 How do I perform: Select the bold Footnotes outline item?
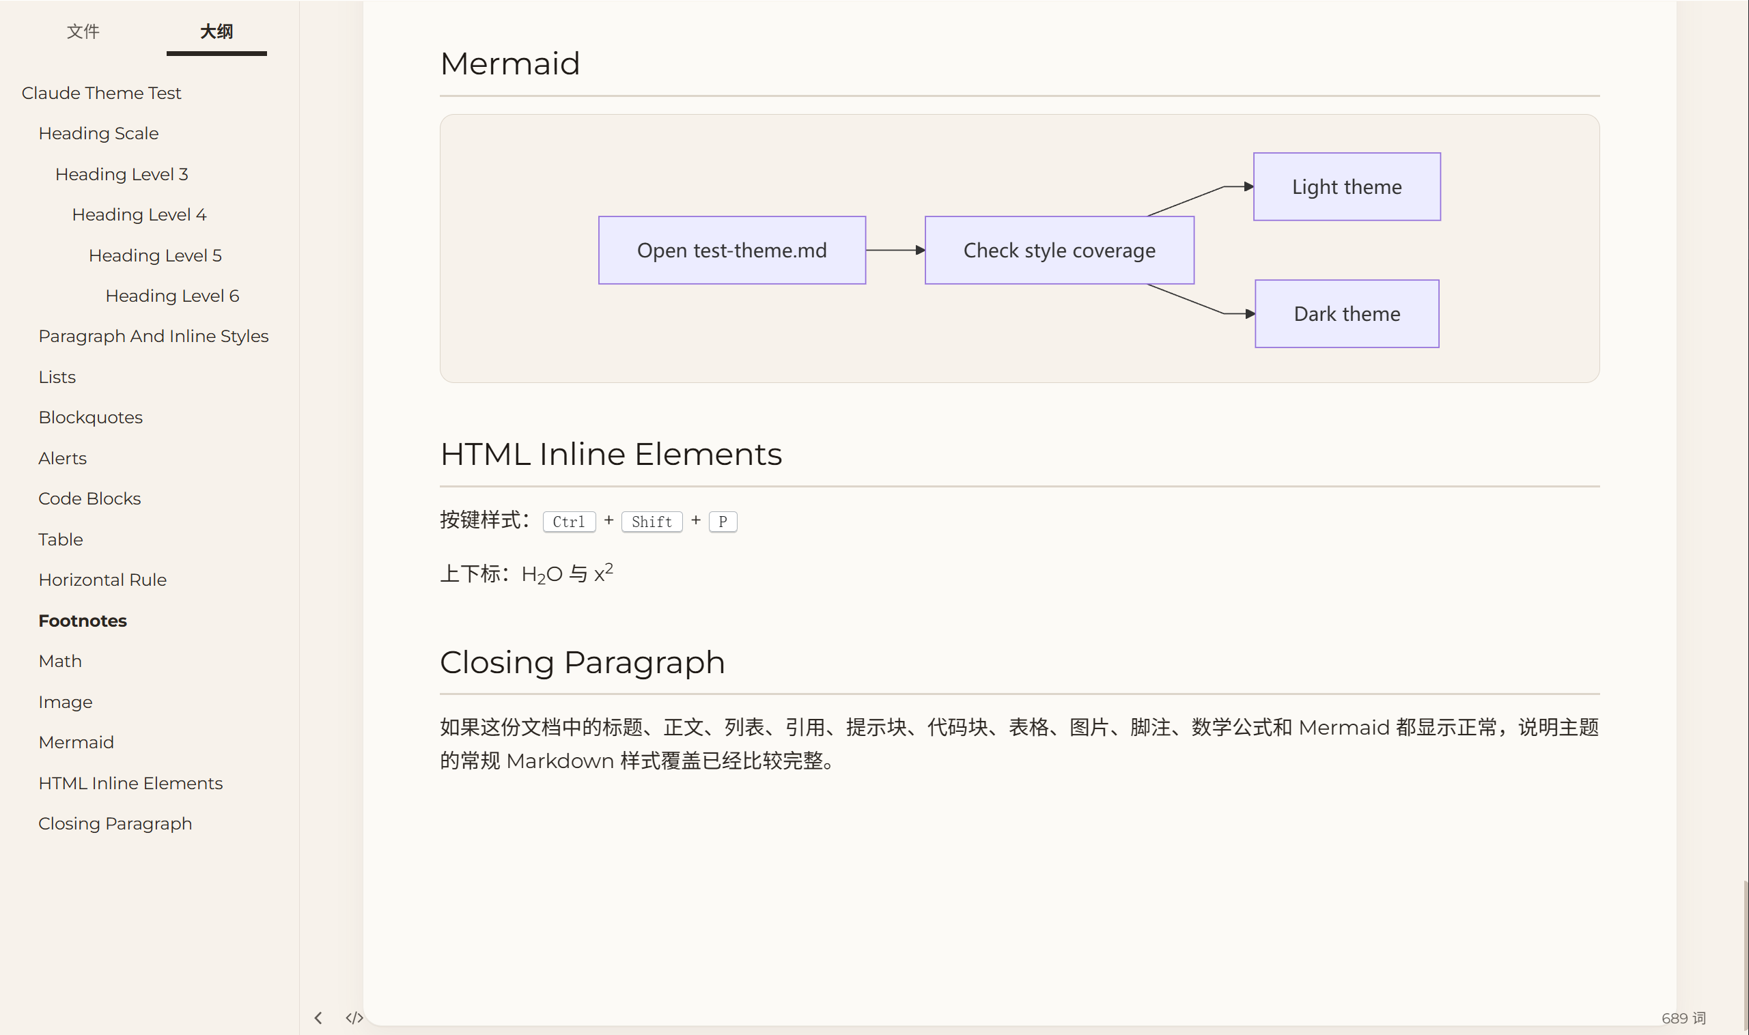point(83,621)
